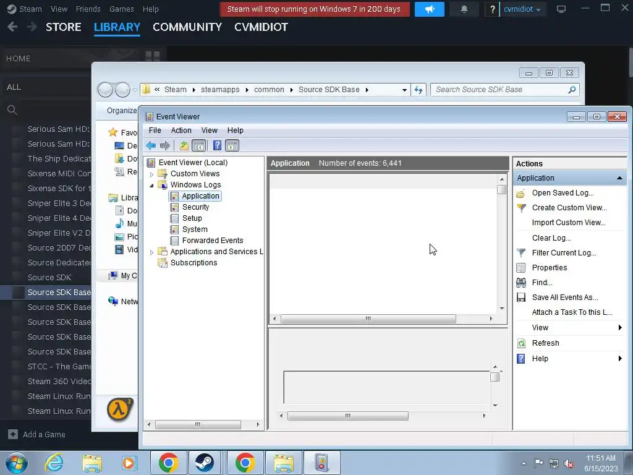The height and width of the screenshot is (475, 633).
Task: Click the horizontal scrollbar of events list
Action: pyautogui.click(x=368, y=319)
